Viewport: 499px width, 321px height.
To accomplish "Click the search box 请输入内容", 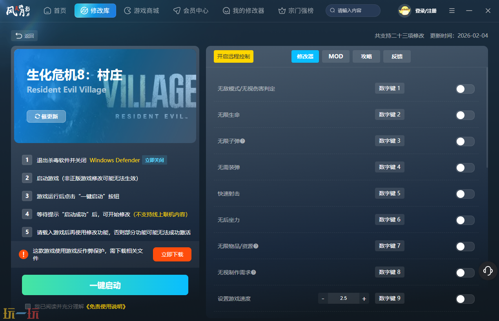I will (353, 11).
